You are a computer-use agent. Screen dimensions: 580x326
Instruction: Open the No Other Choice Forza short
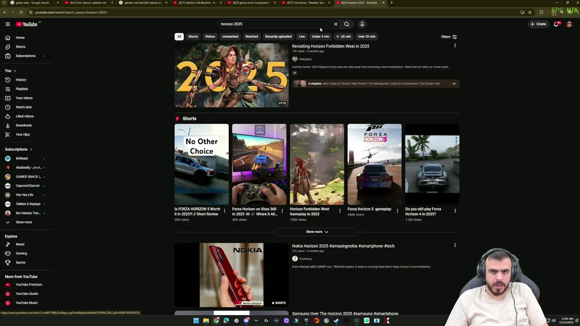(202, 164)
